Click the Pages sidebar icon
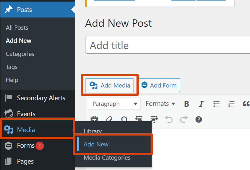 tap(8, 162)
